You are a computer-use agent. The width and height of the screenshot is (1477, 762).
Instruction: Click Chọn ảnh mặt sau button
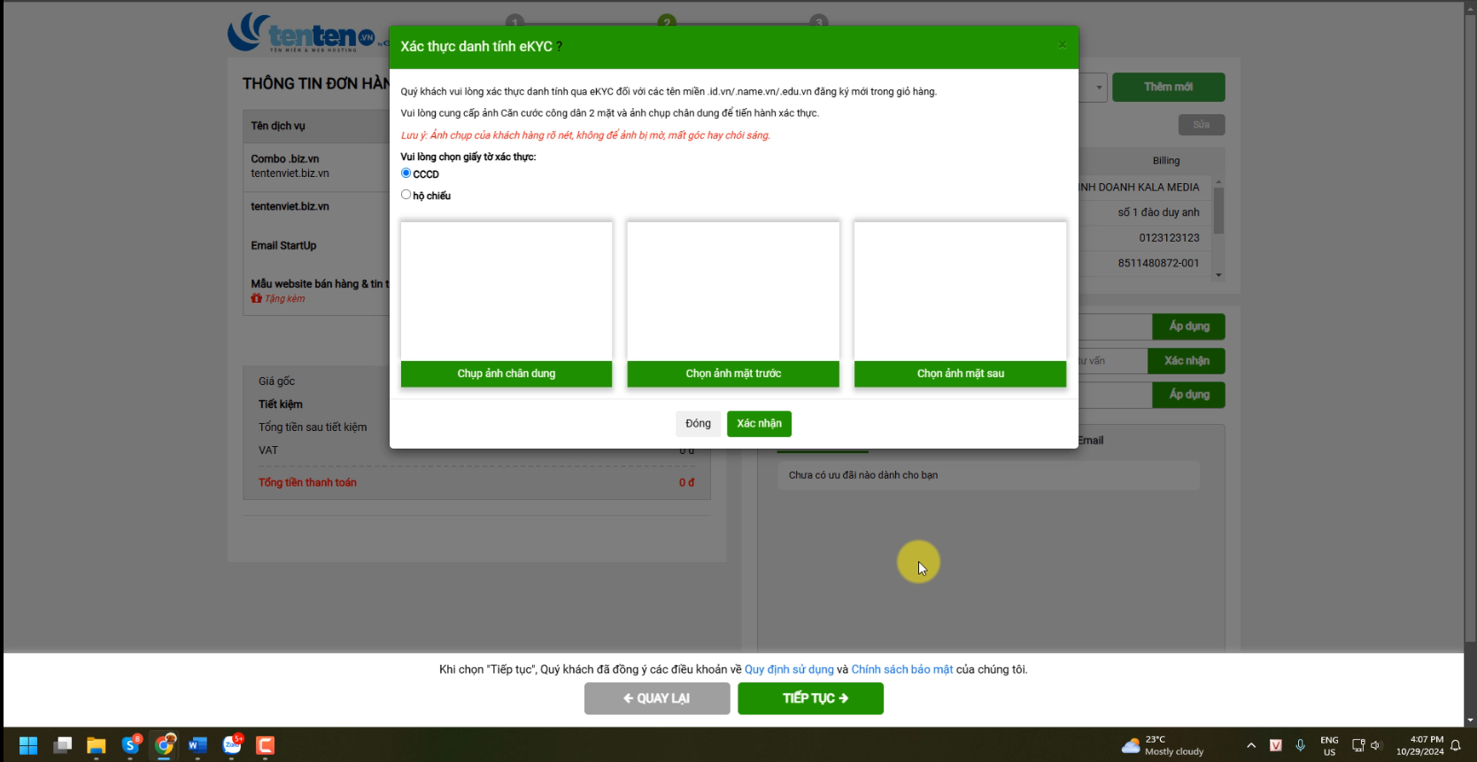tap(960, 373)
